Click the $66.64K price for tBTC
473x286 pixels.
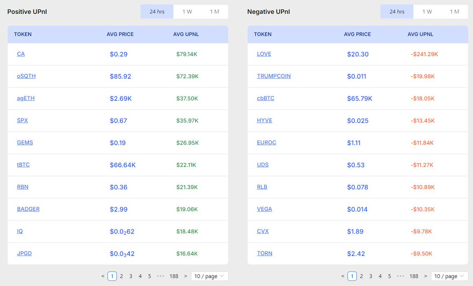pos(123,165)
